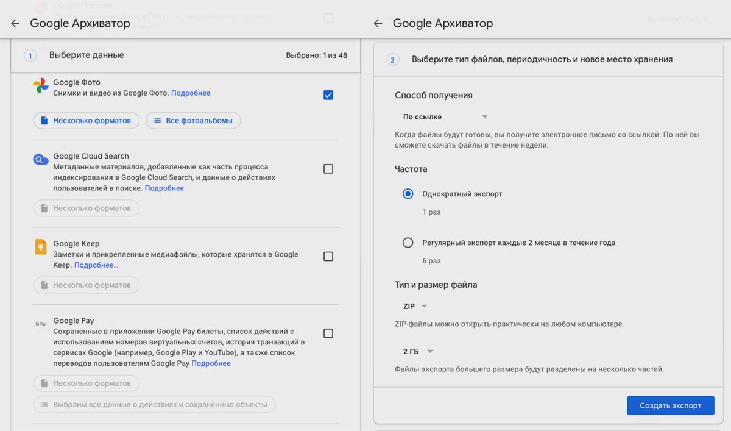Tick the Google Keep checkbox

click(x=328, y=257)
